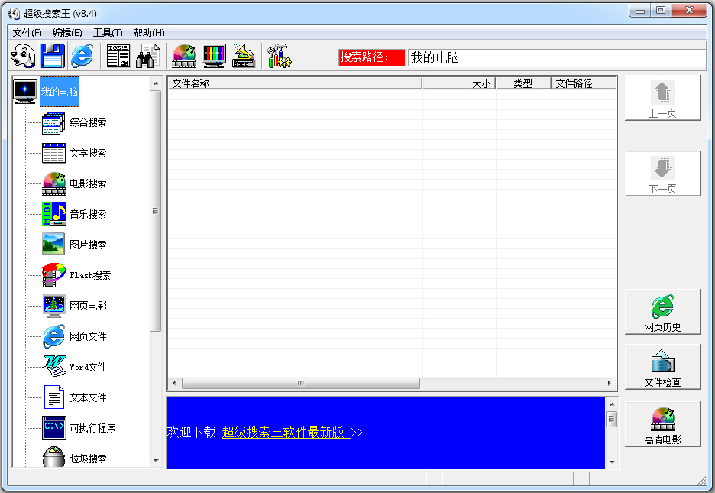The image size is (715, 493).
Task: Select 音乐搜索 (music search) in the sidebar
Action: 89,214
